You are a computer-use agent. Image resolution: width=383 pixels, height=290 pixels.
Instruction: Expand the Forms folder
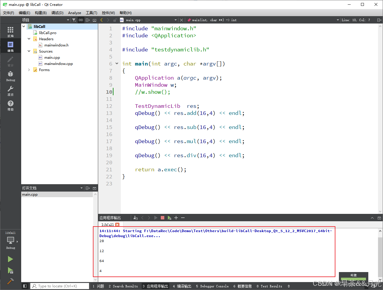(29, 70)
